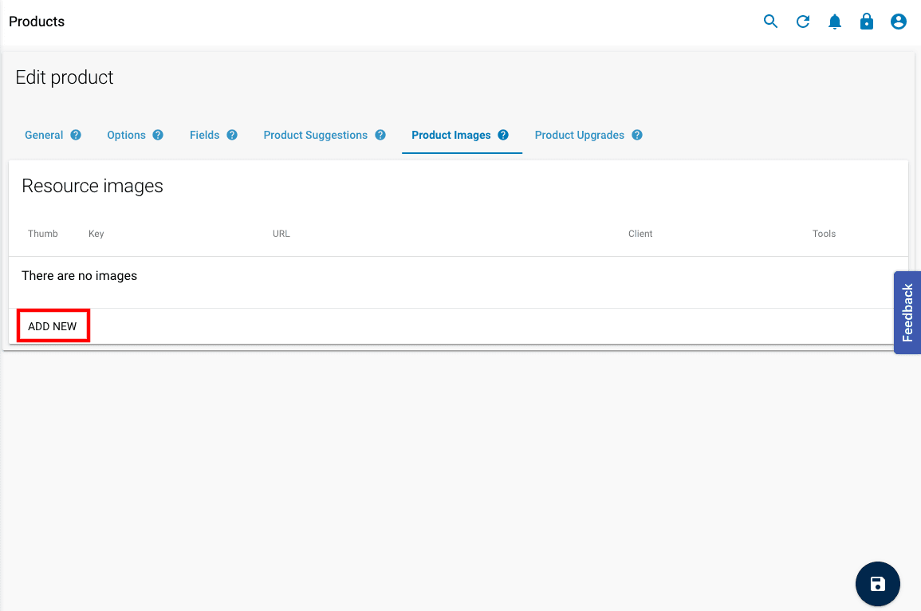Click the ADD NEW button
Viewport: 921px width, 611px height.
point(53,325)
